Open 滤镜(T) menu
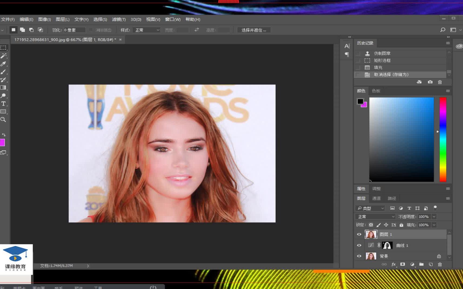The width and height of the screenshot is (463, 289). 119,19
